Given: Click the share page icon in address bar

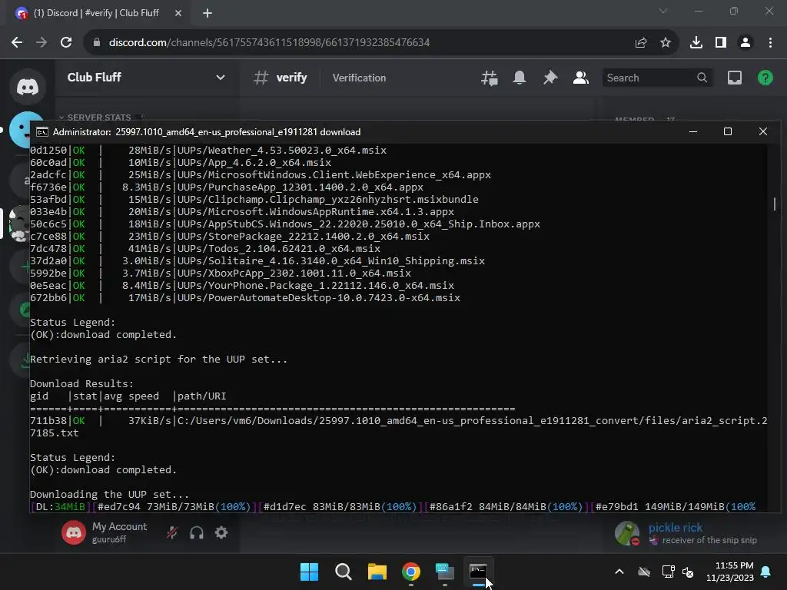Looking at the screenshot, I should point(641,43).
